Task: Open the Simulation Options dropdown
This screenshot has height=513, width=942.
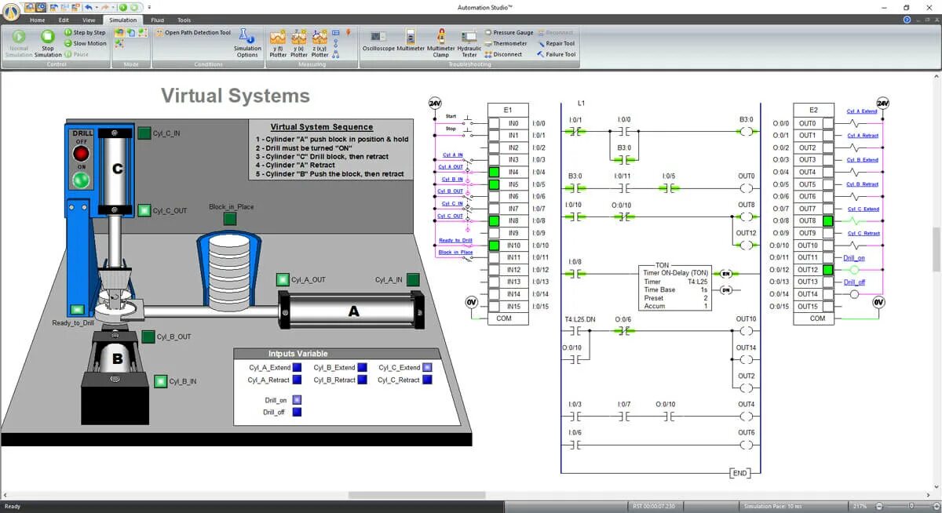Action: click(x=247, y=43)
